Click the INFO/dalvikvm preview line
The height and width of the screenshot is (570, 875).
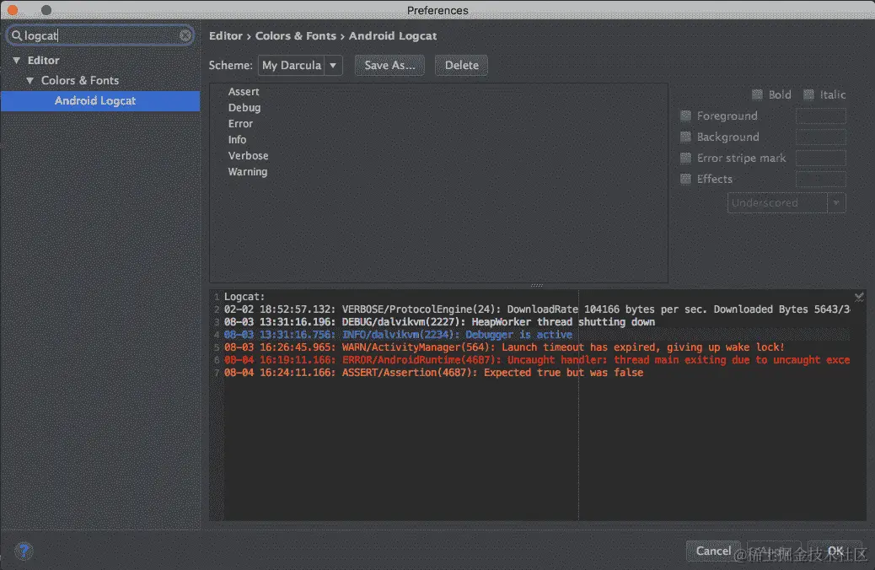coord(398,335)
